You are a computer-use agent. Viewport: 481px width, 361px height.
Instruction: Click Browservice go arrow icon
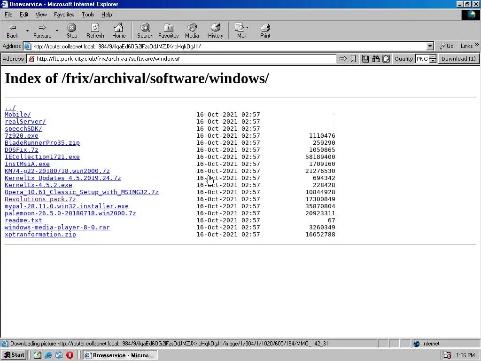click(343, 59)
